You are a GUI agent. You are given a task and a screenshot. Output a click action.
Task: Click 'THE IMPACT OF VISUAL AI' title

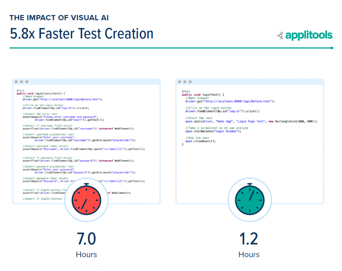(59, 18)
